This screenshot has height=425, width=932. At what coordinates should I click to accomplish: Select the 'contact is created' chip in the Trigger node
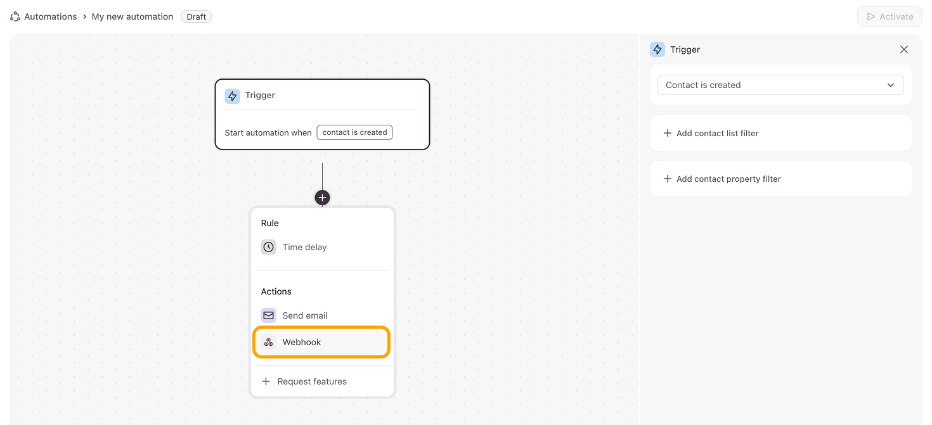(354, 132)
